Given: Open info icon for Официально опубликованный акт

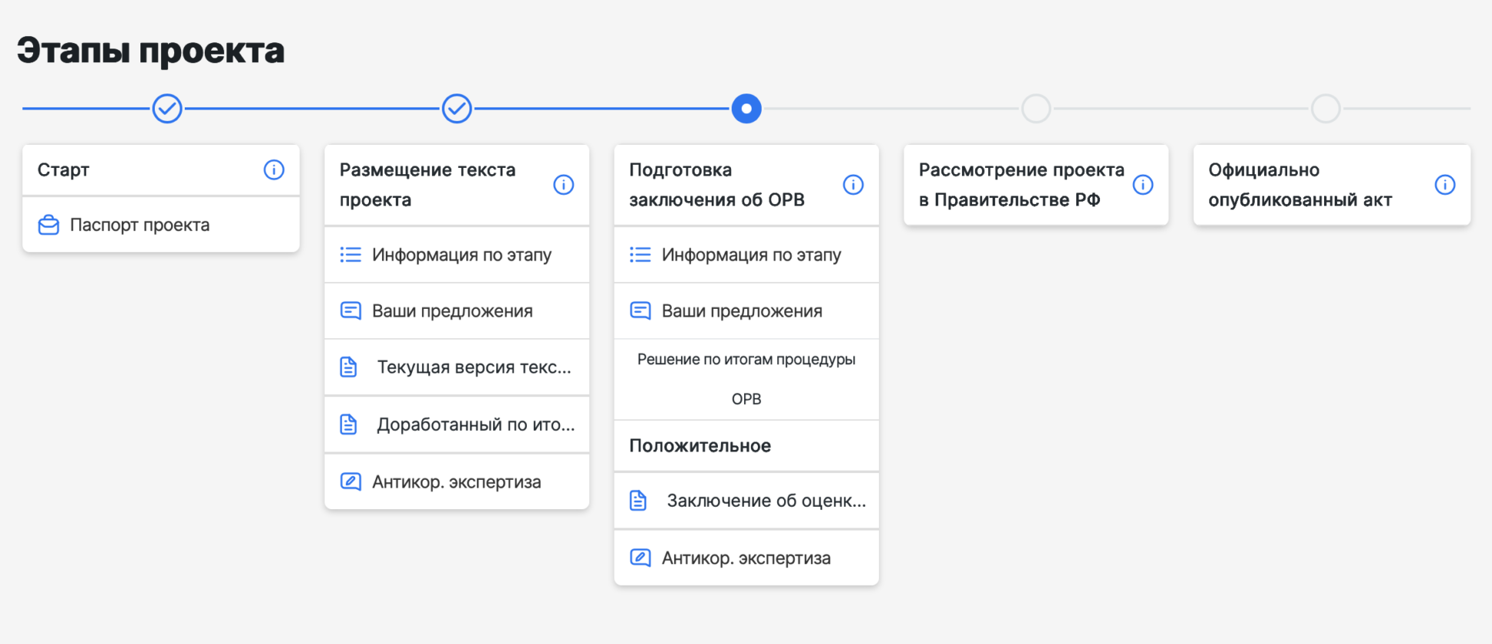Looking at the screenshot, I should (x=1445, y=185).
